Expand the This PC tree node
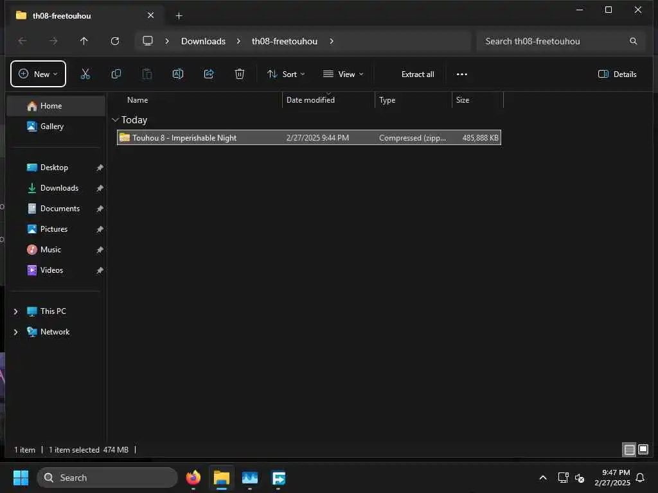 15,311
